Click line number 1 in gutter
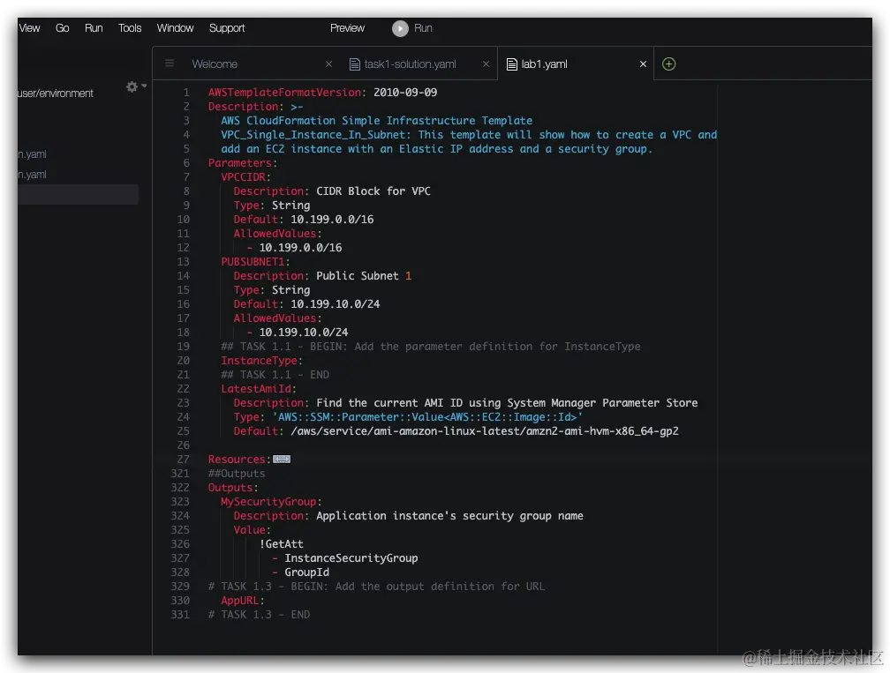The image size is (890, 673). (x=186, y=93)
